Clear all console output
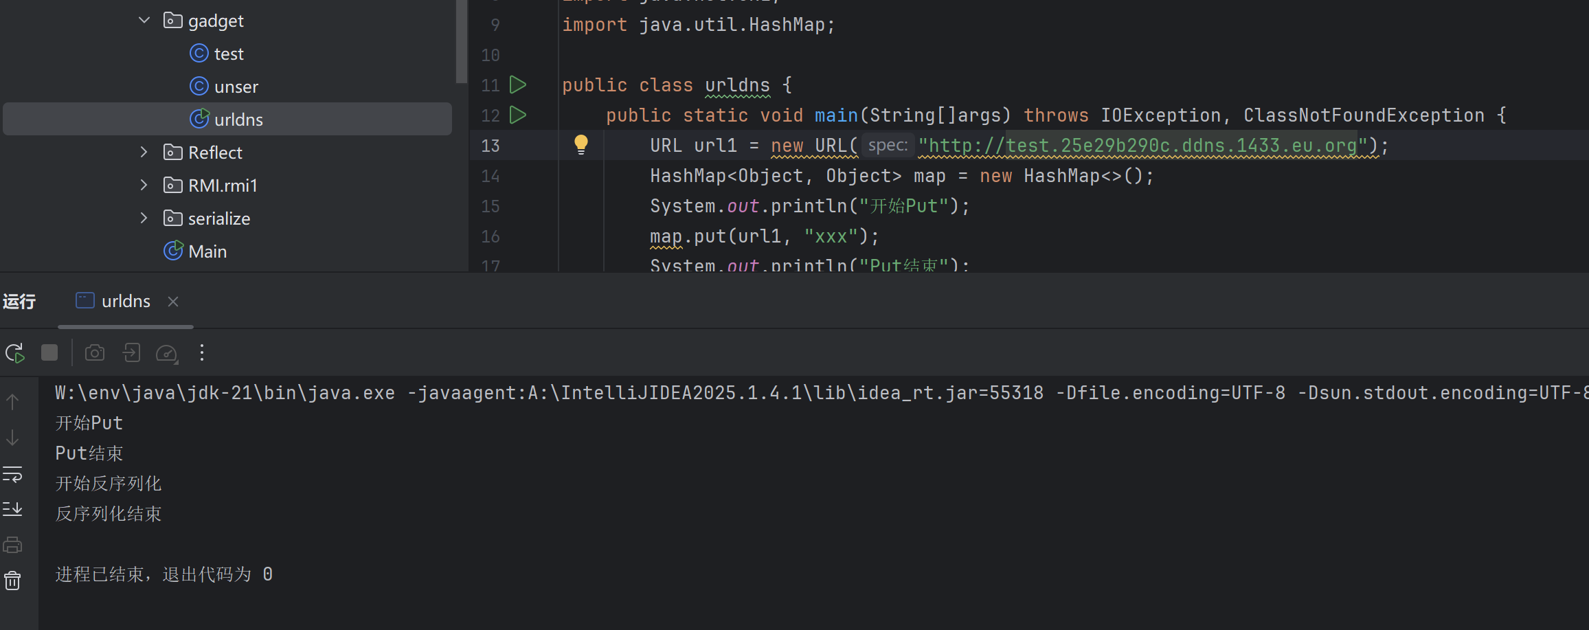The image size is (1589, 630). [12, 581]
